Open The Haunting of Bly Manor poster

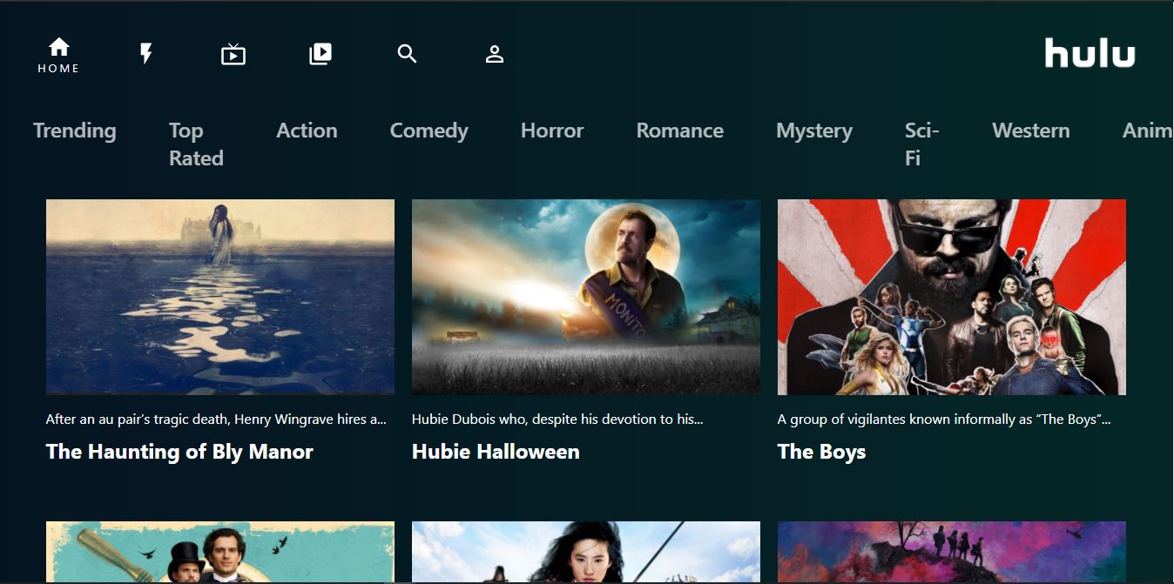(220, 297)
